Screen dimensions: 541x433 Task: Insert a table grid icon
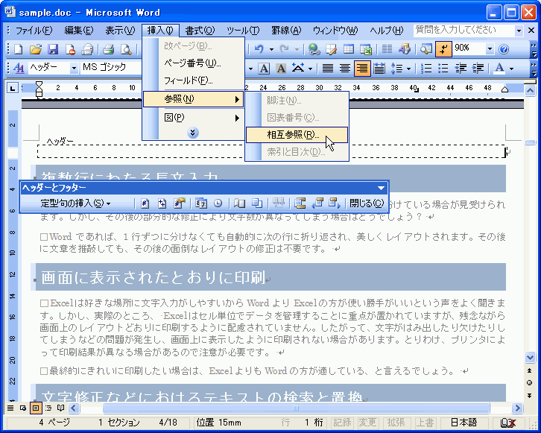[349, 49]
